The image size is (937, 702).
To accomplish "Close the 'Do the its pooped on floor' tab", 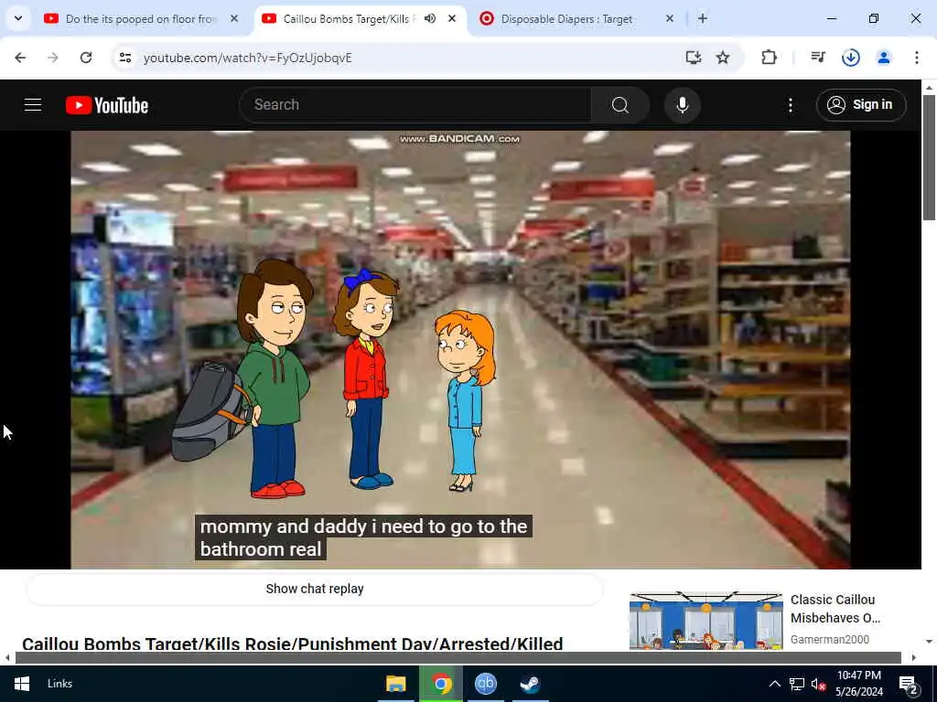I will [x=234, y=18].
